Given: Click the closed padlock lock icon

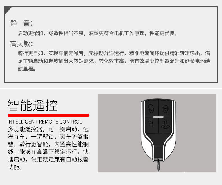Looking at the screenshot, I should click(165, 108).
